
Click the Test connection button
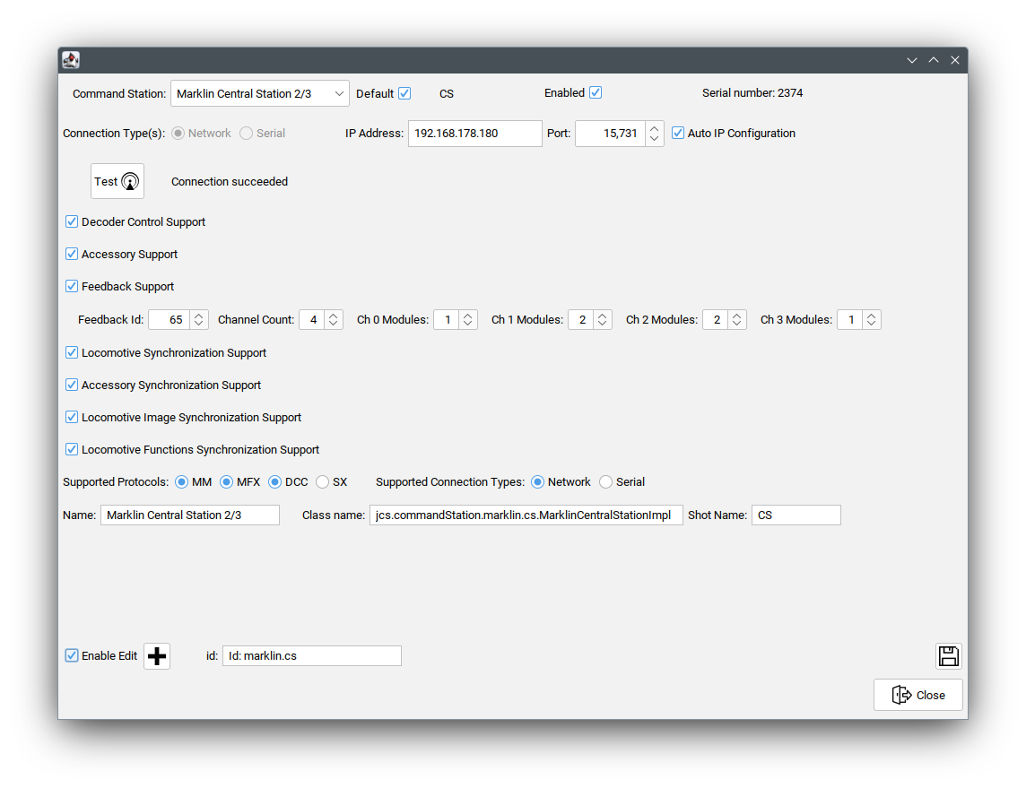pos(117,181)
